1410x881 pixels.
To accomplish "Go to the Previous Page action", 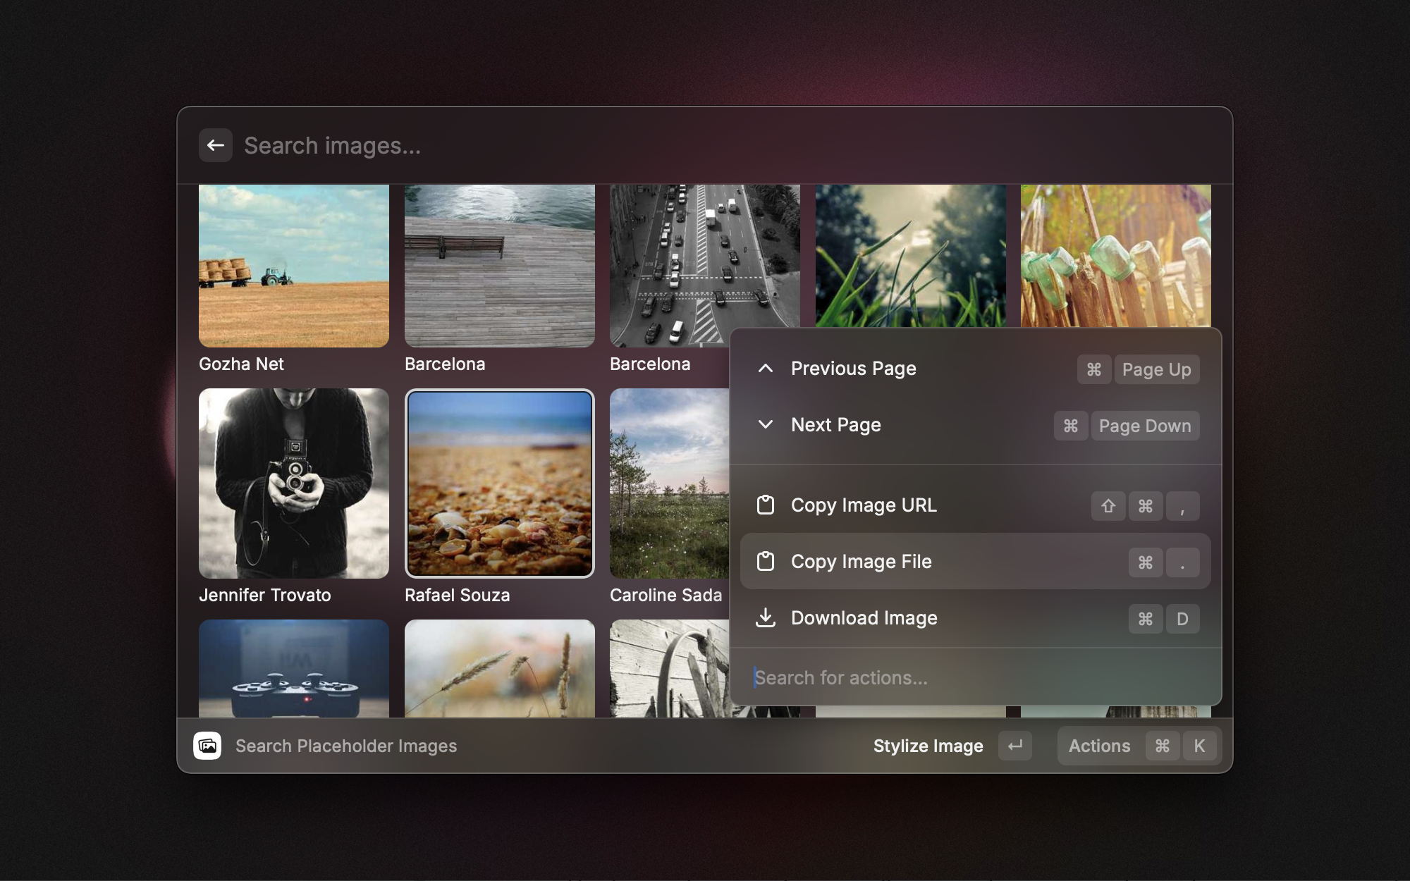I will pyautogui.click(x=854, y=369).
